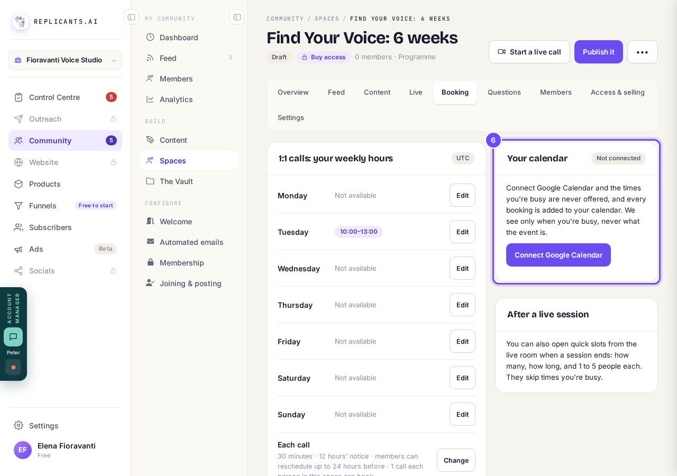Open Dashboard clock icon
The width and height of the screenshot is (677, 476).
[150, 37]
